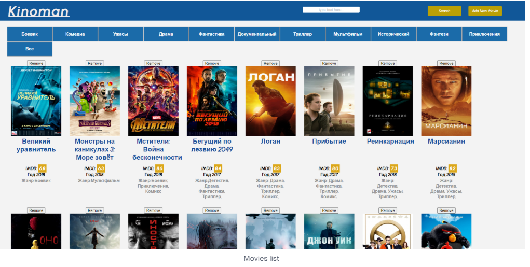Open the Прибытие poster

click(329, 101)
